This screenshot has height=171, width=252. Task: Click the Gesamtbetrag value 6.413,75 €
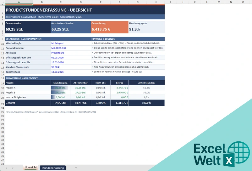[x=101, y=29]
